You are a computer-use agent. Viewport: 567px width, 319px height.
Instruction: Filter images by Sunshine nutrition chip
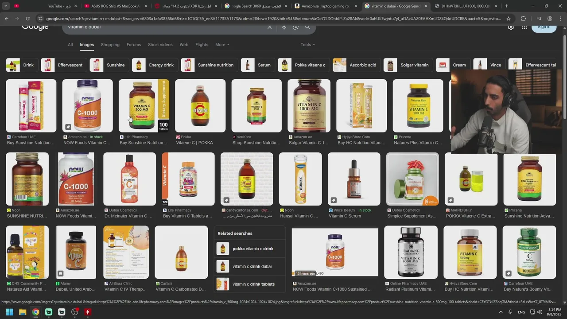[209, 65]
